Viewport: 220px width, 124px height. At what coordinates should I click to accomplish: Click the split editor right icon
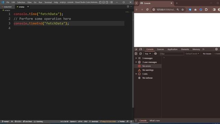(x=128, y=7)
